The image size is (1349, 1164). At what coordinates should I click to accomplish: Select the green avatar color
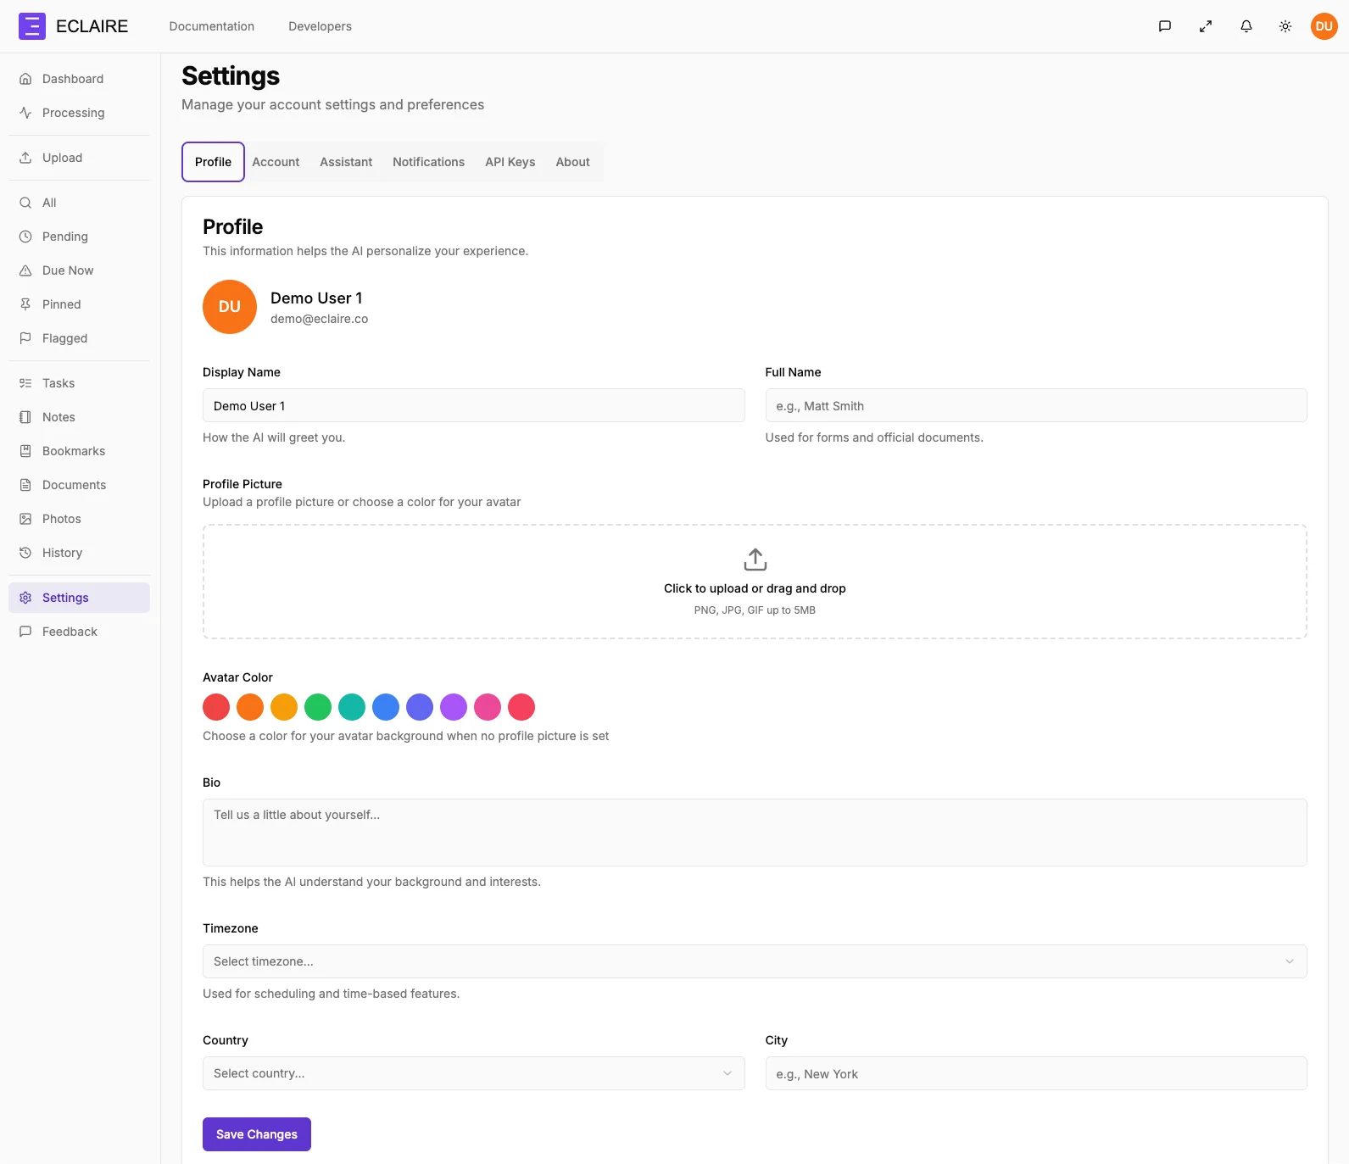pos(318,707)
